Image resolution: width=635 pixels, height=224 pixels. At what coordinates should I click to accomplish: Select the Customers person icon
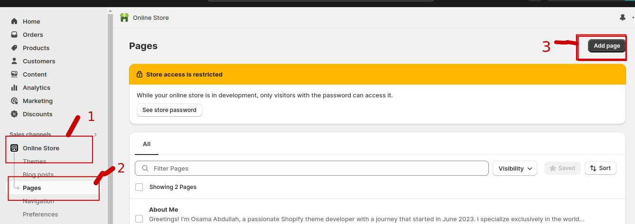tap(14, 61)
